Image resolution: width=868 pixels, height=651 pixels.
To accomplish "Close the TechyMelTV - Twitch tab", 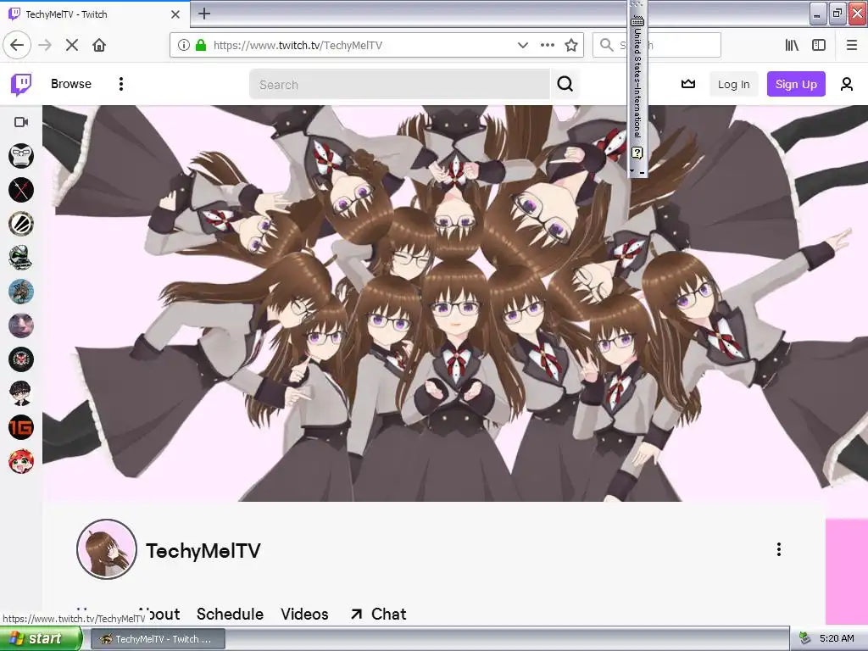I will tap(175, 14).
